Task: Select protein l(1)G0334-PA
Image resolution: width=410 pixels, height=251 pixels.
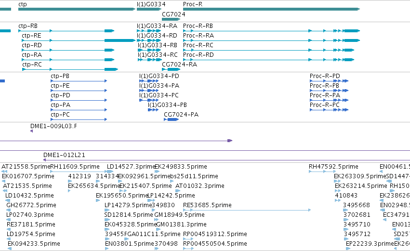Action: click(x=159, y=86)
